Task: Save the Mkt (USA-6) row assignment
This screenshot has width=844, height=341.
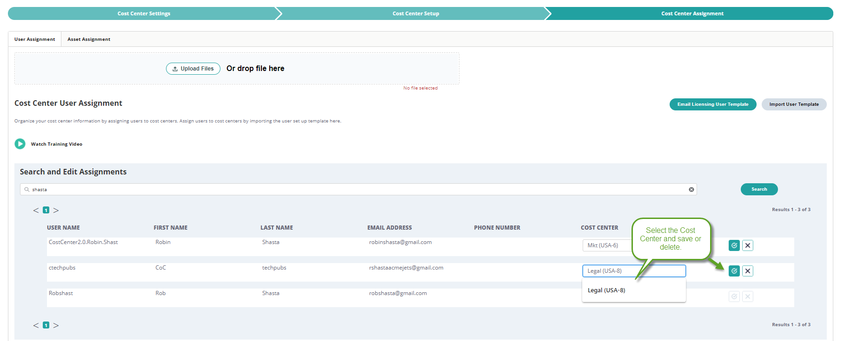Action: coord(734,245)
